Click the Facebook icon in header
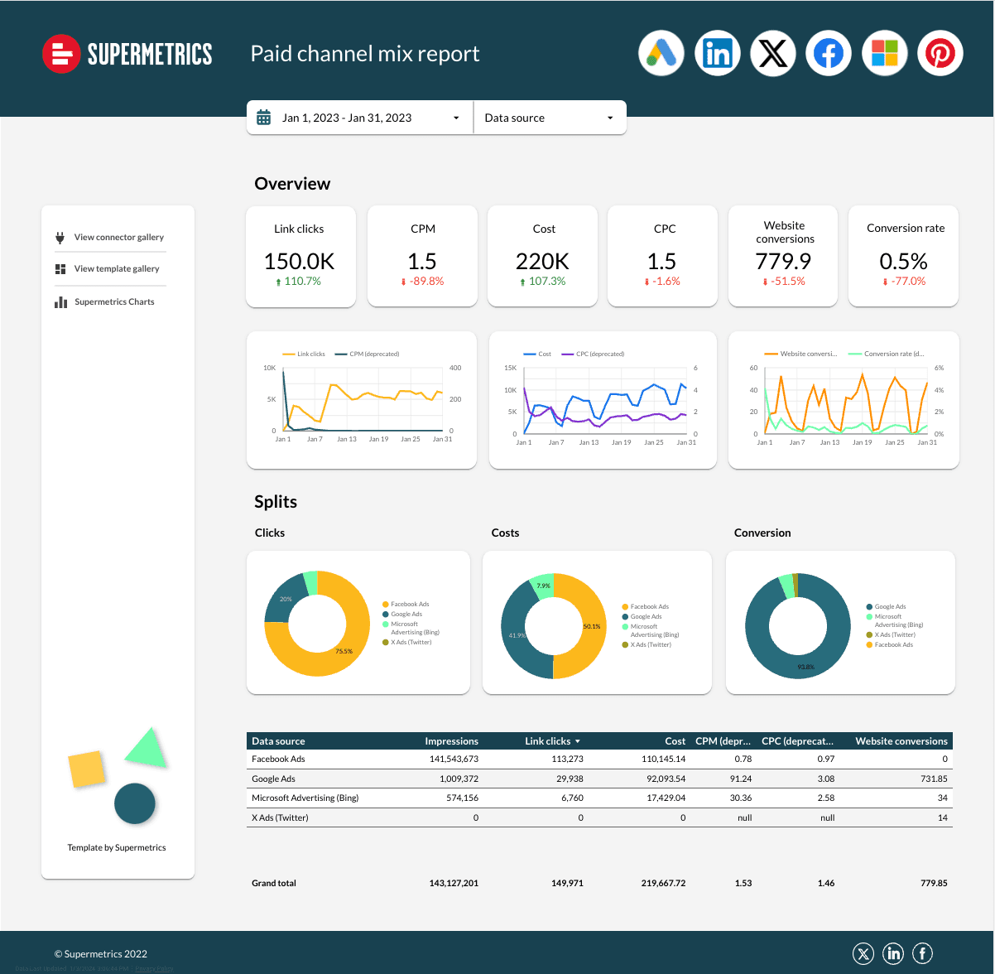The width and height of the screenshot is (995, 974). point(829,54)
